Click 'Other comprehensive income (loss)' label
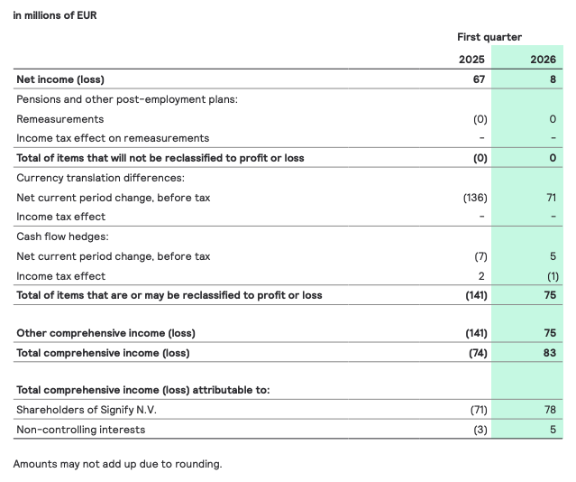576x482 pixels. point(105,333)
